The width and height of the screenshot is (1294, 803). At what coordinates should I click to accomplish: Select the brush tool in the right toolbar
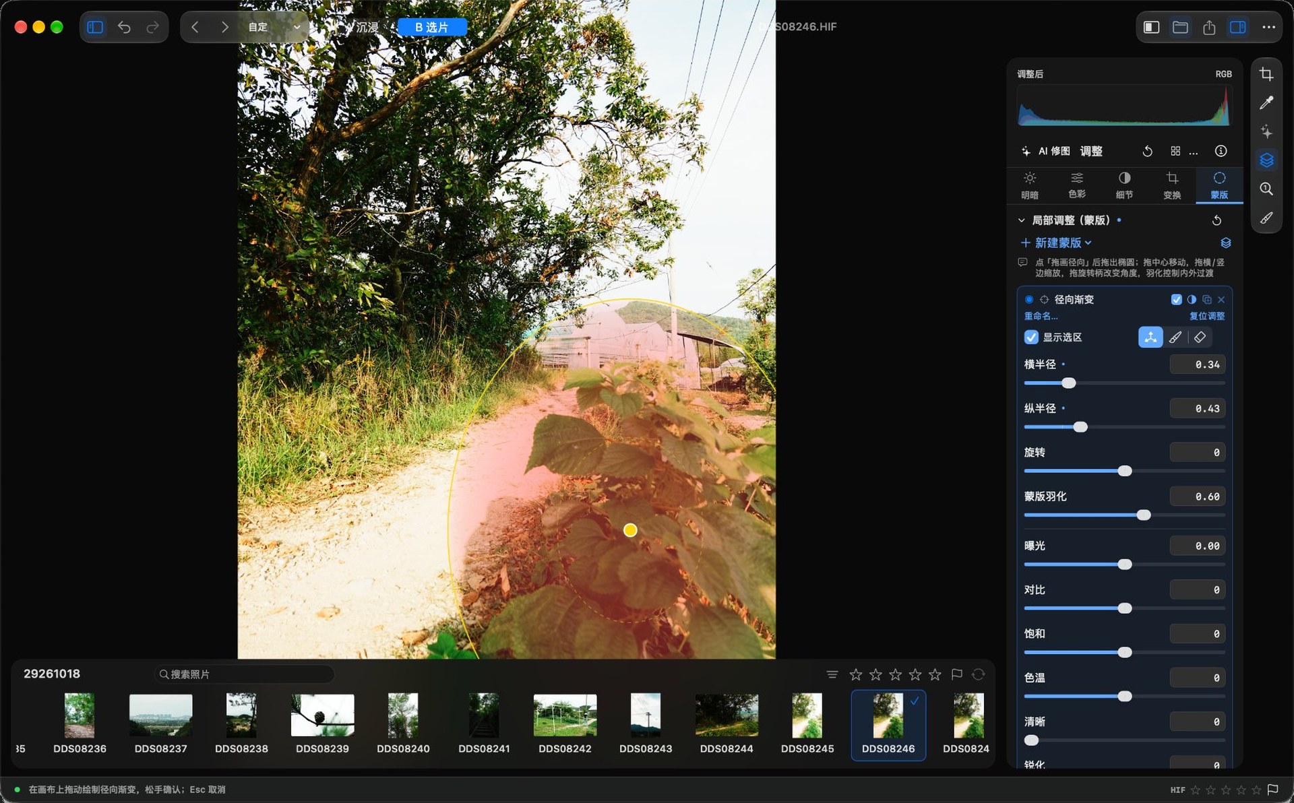(1266, 218)
